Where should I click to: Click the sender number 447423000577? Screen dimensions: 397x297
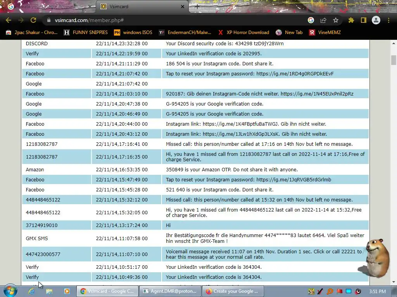(x=43, y=254)
